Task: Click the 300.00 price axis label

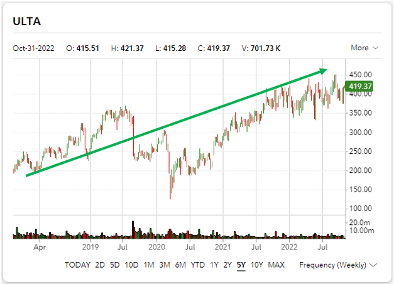Action: pos(360,132)
